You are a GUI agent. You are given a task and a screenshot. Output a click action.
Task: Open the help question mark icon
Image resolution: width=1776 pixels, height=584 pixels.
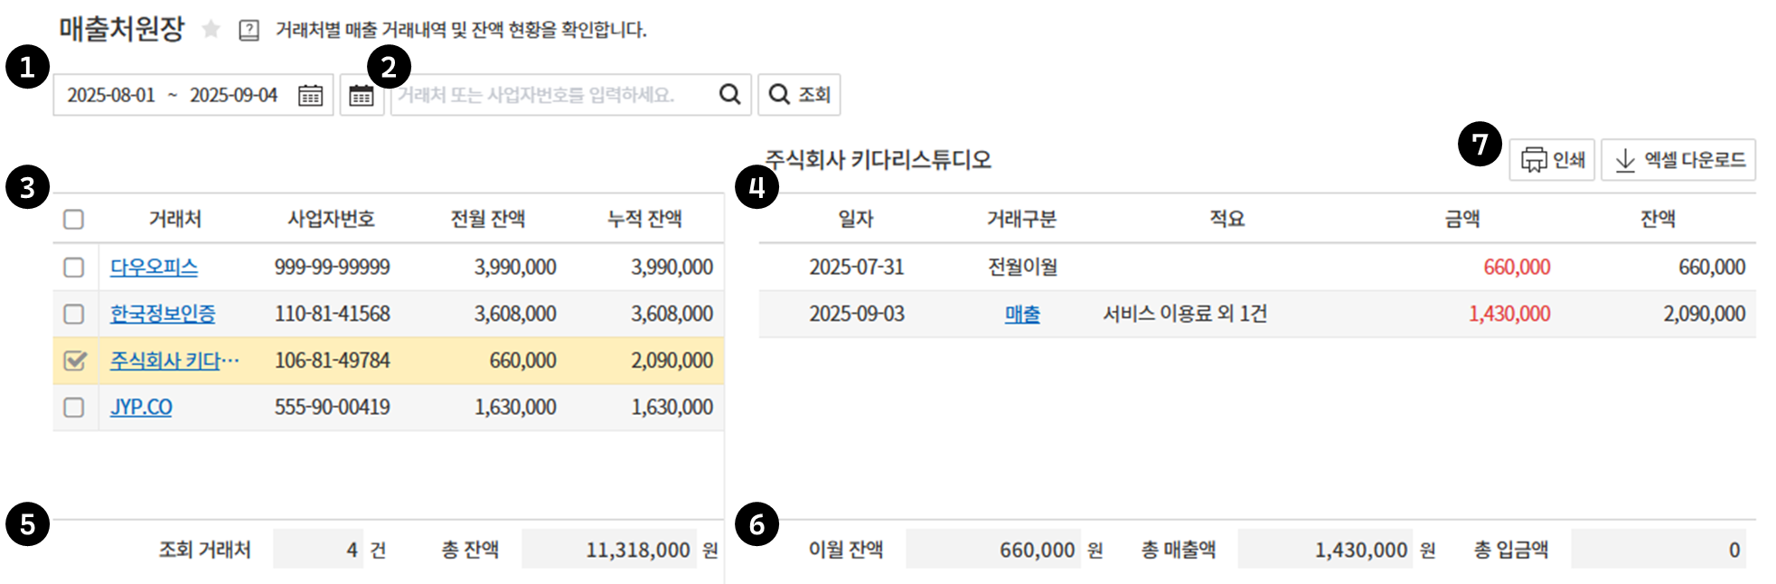tap(249, 31)
